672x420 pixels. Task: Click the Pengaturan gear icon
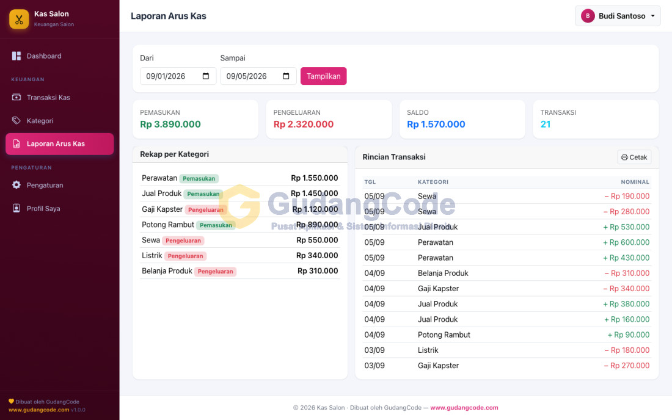point(16,185)
